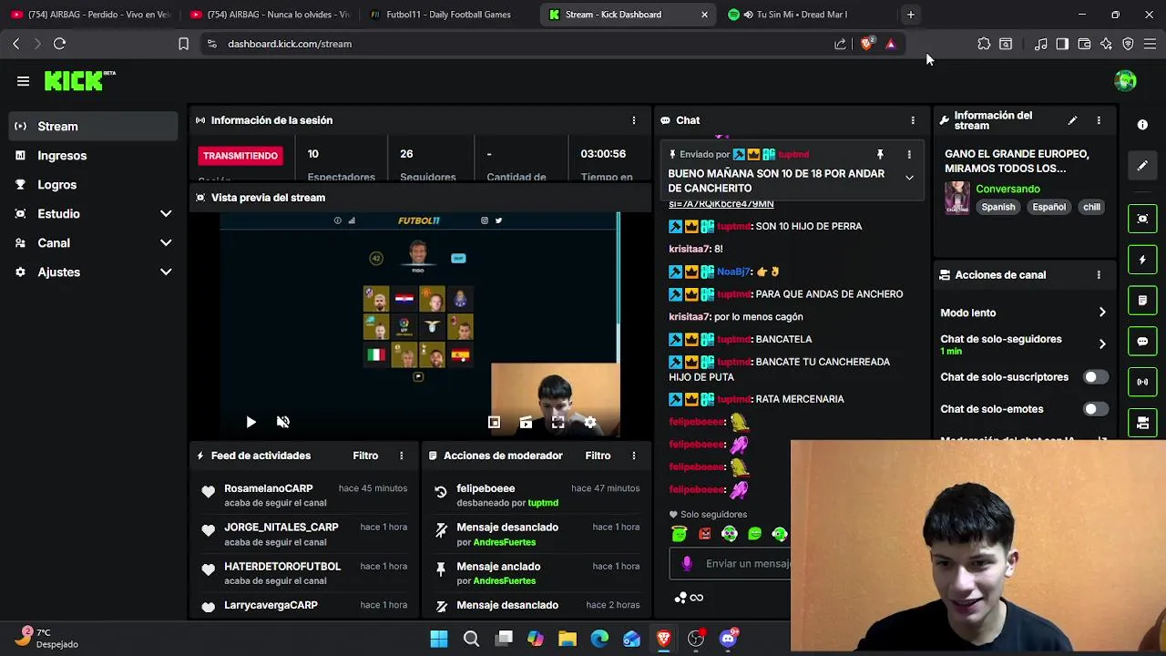
Task: Open the Filtro dropdown in moderator actions
Action: click(598, 456)
